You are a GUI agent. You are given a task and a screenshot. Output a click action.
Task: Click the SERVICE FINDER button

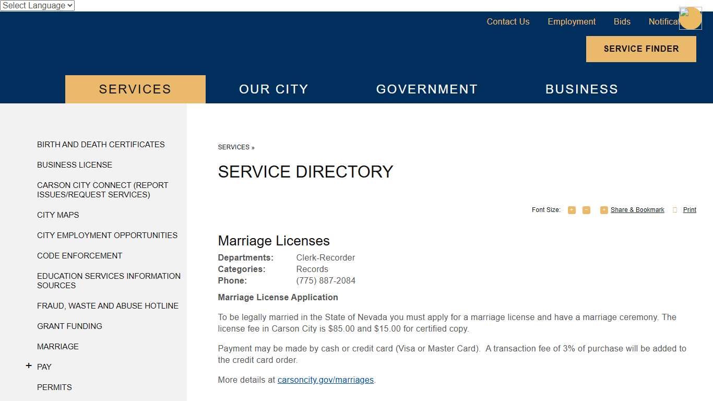pyautogui.click(x=640, y=49)
